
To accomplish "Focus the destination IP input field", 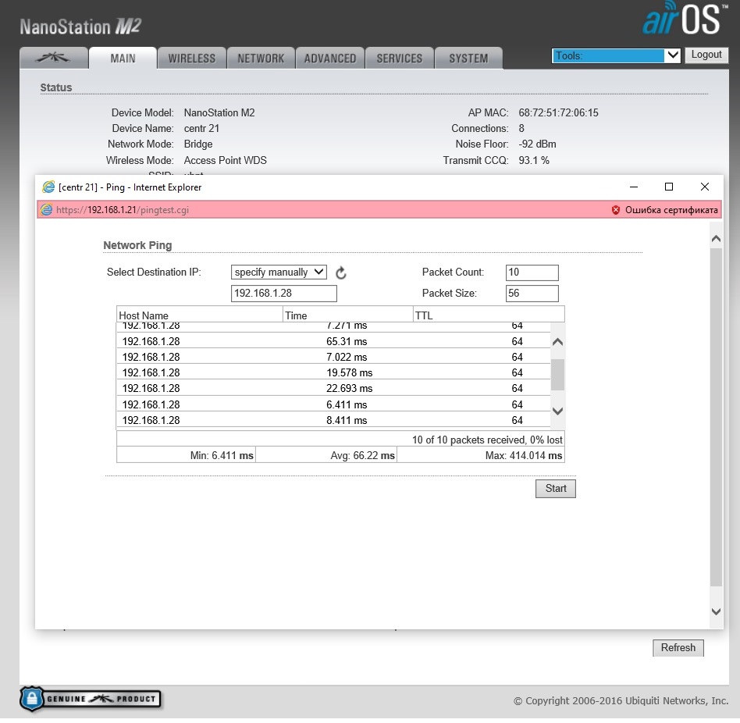I will coord(283,293).
